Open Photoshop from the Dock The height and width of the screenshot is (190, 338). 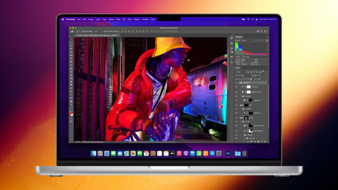click(228, 154)
